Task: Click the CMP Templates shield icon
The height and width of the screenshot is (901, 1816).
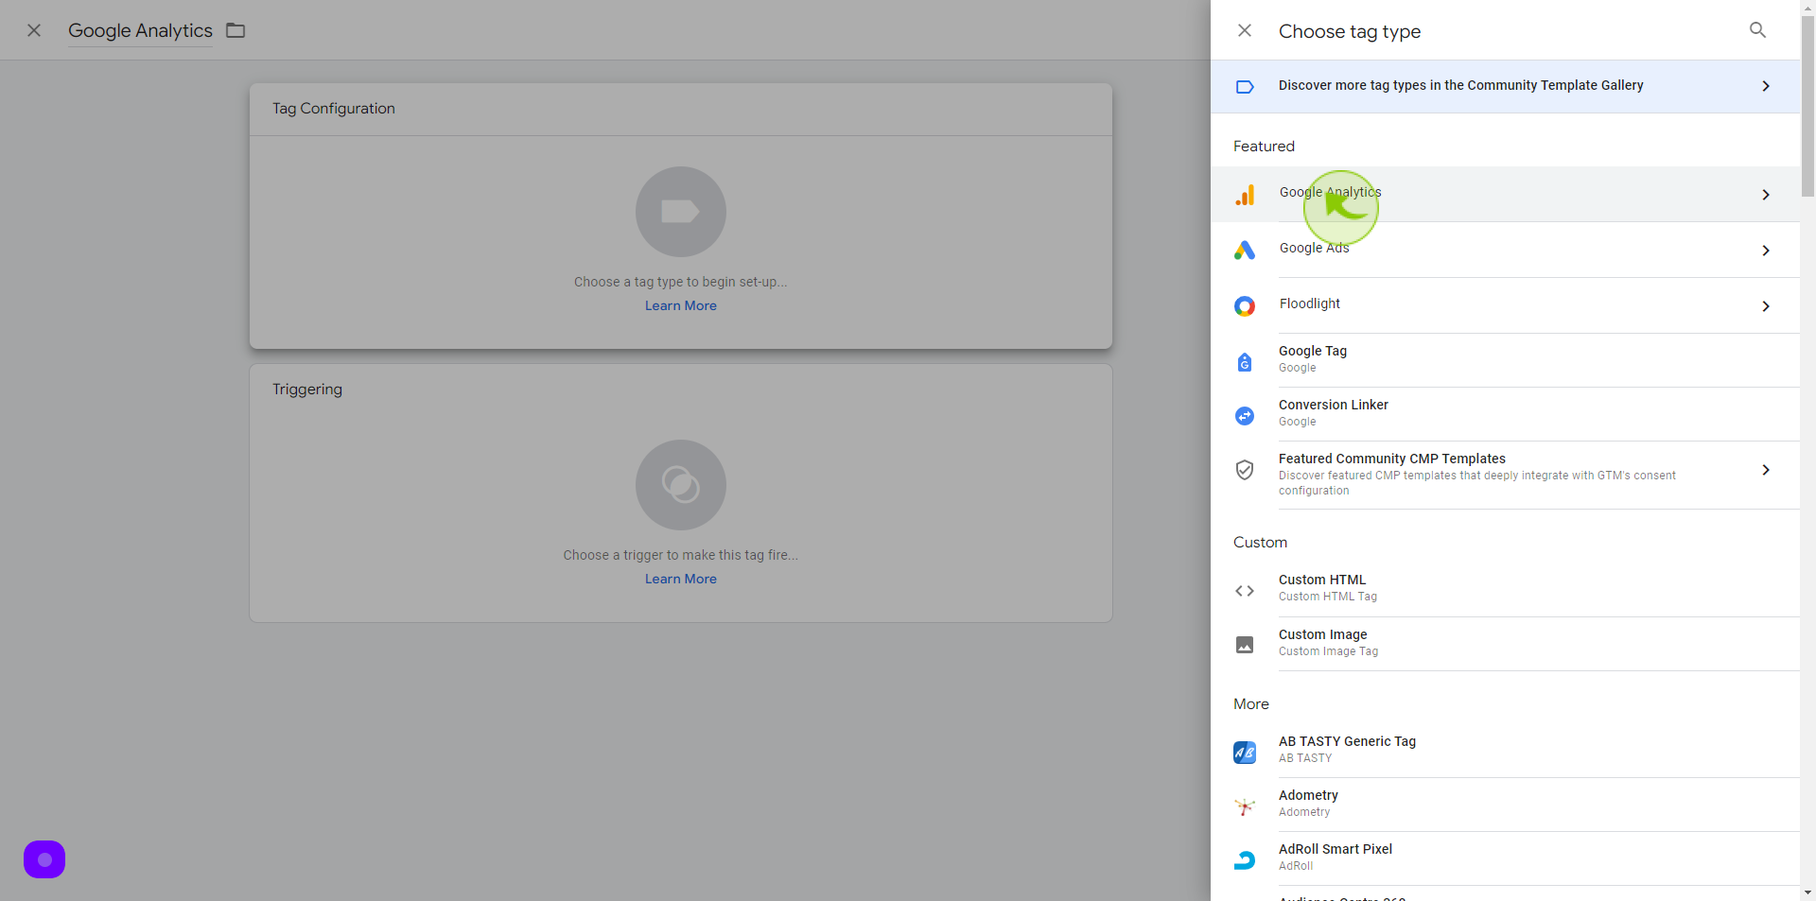Action: click(1245, 470)
